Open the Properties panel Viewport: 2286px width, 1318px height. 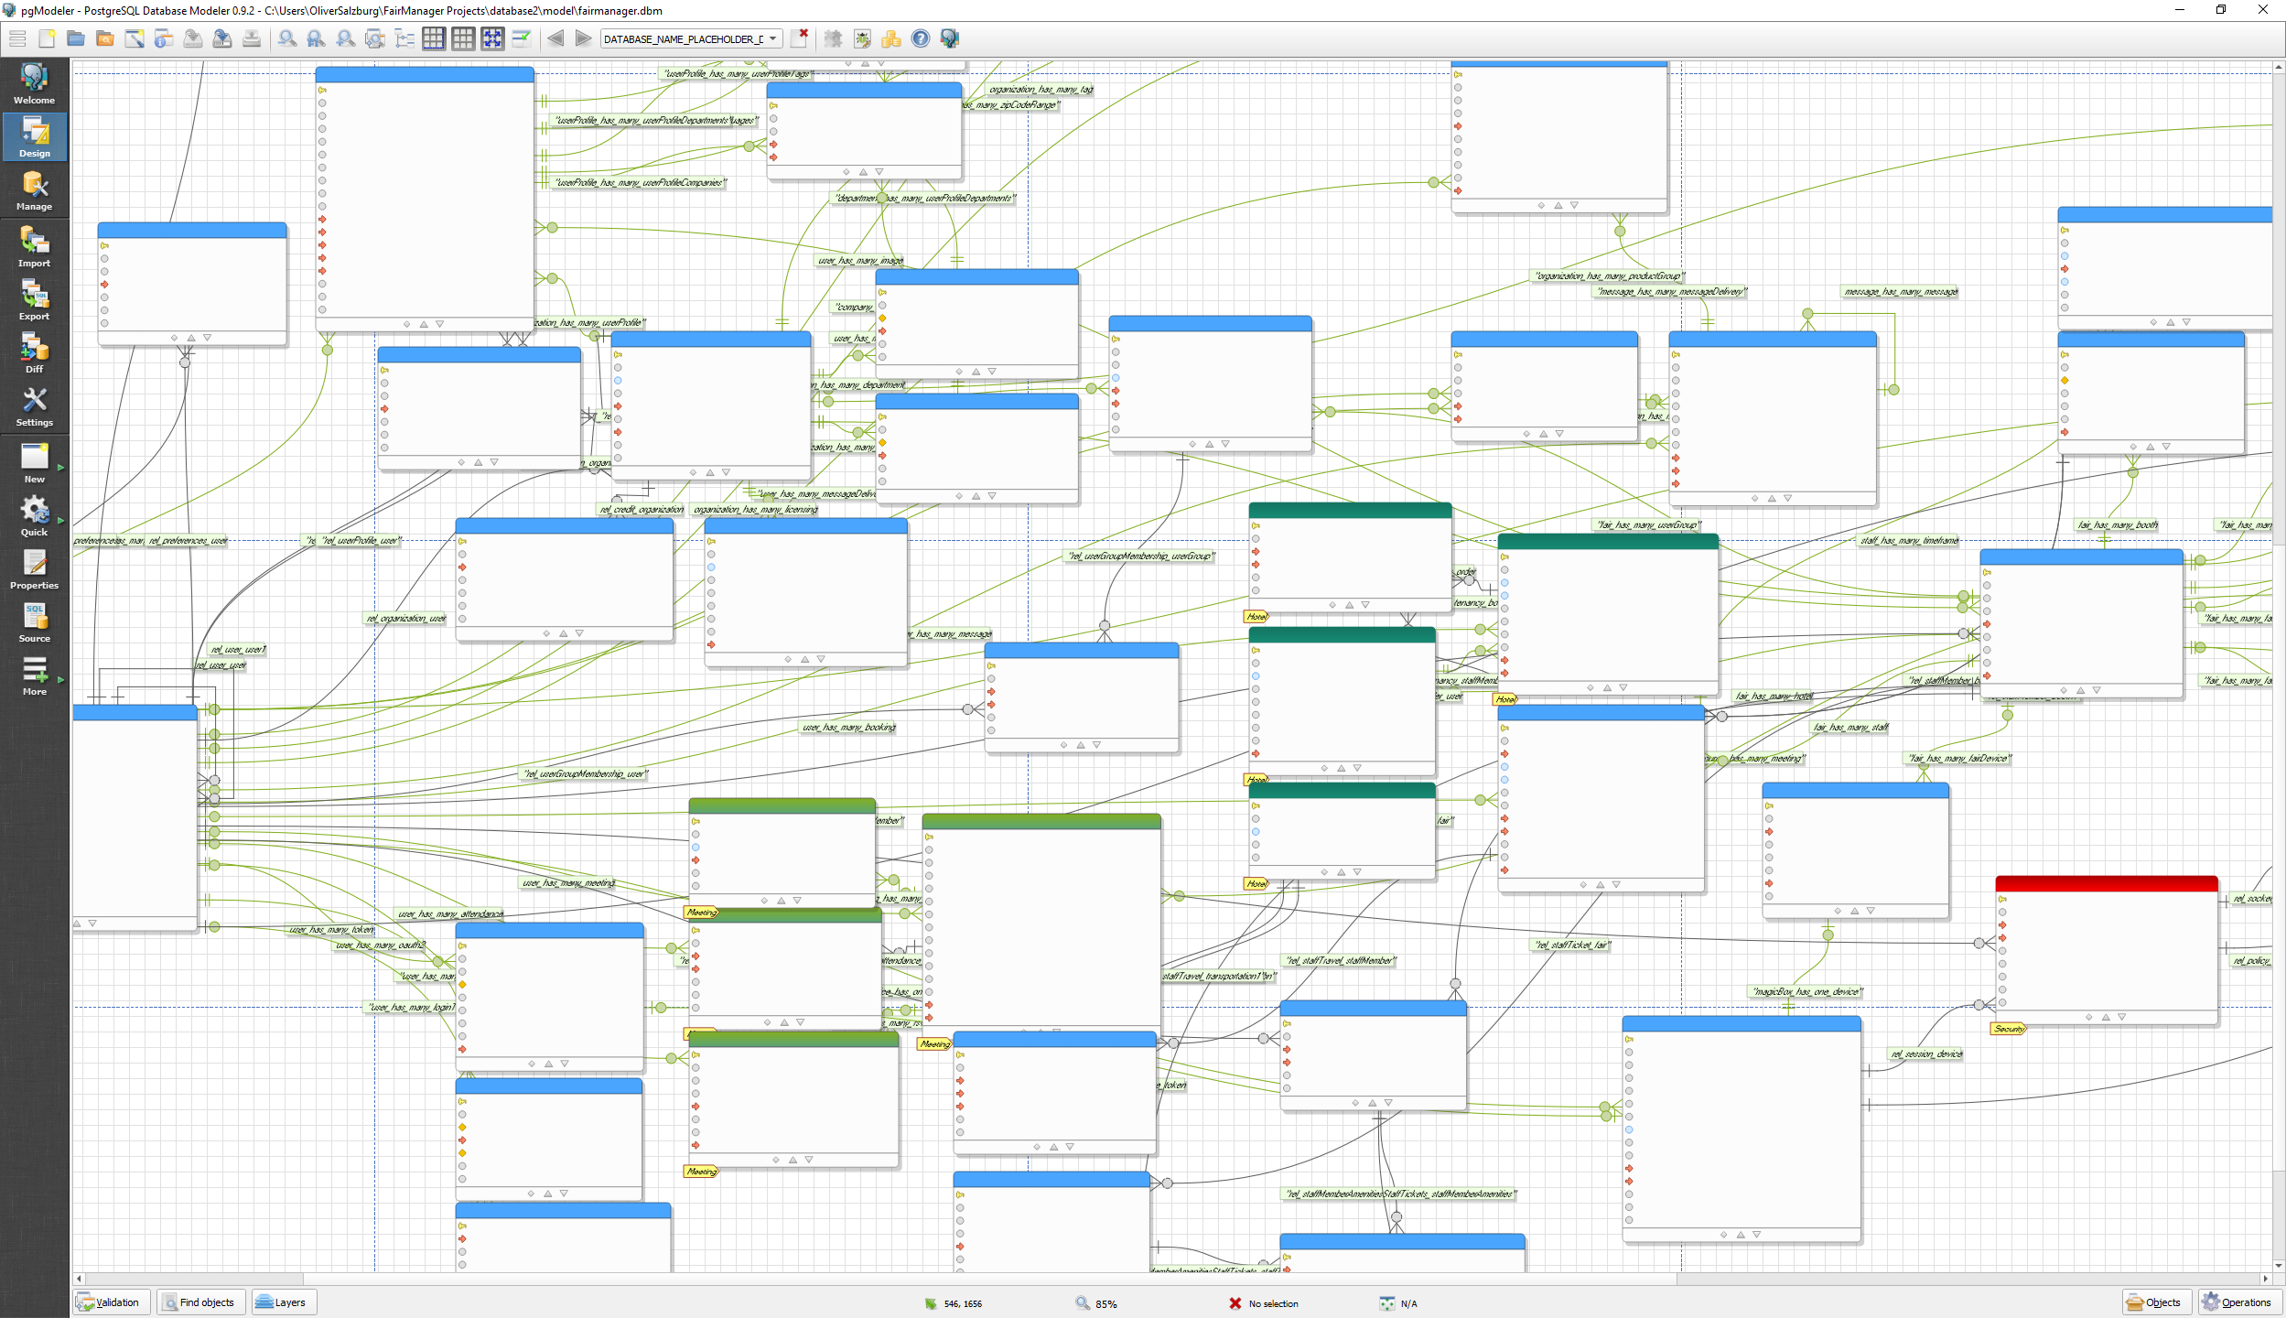click(34, 568)
